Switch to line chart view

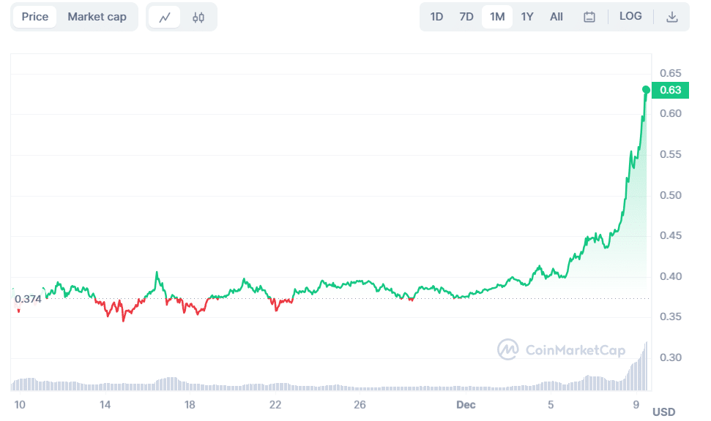pos(165,17)
